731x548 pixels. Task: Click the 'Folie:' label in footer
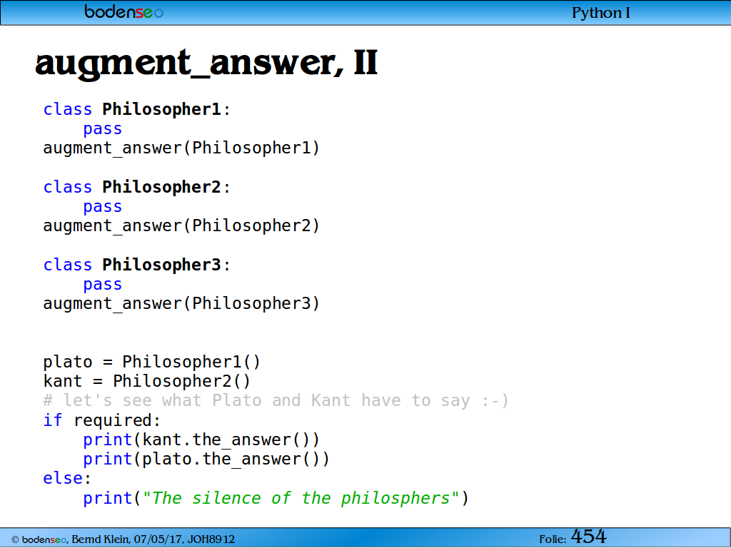pos(553,539)
